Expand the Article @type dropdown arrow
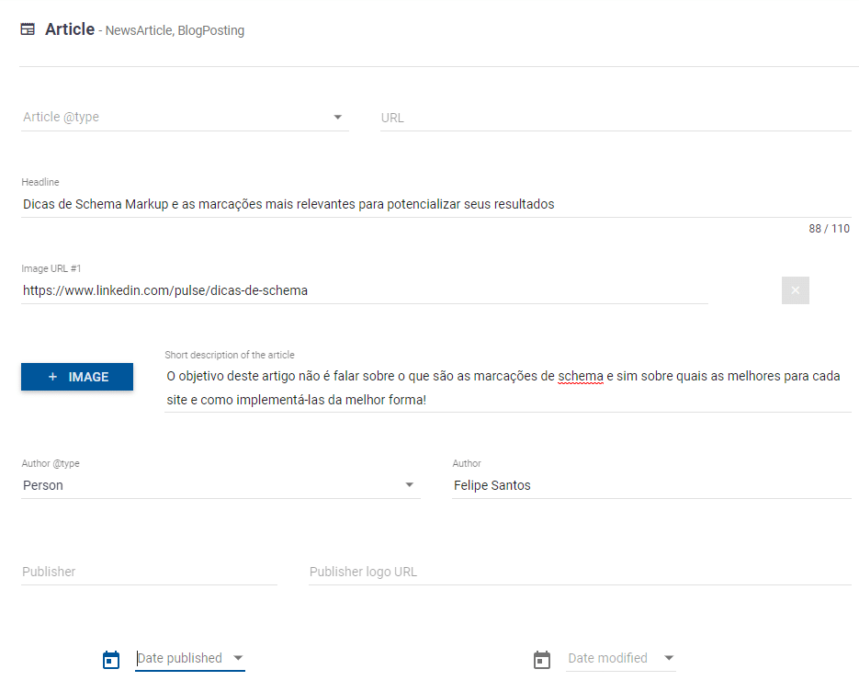This screenshot has width=859, height=692. [337, 118]
